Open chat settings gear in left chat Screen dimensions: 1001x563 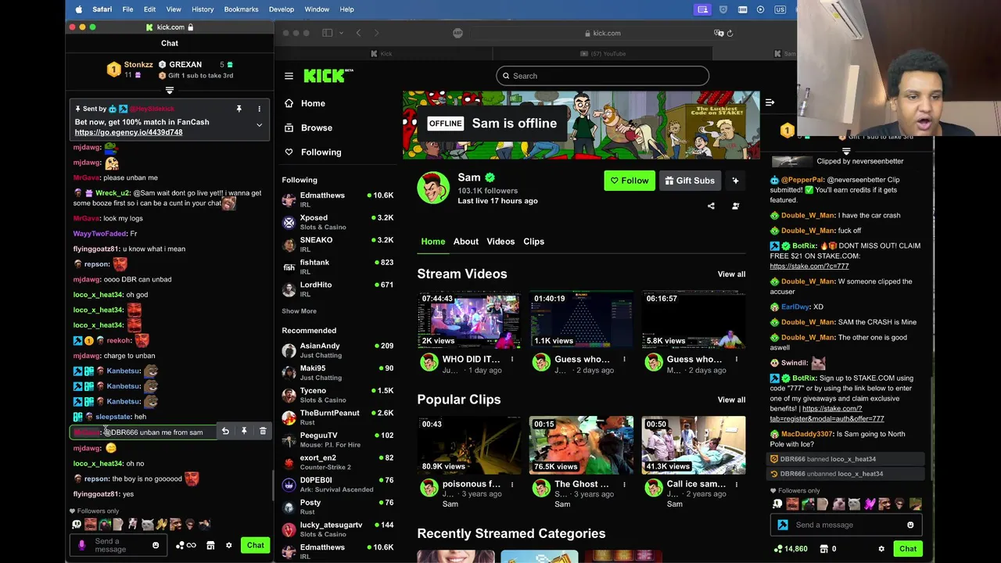[x=228, y=546]
